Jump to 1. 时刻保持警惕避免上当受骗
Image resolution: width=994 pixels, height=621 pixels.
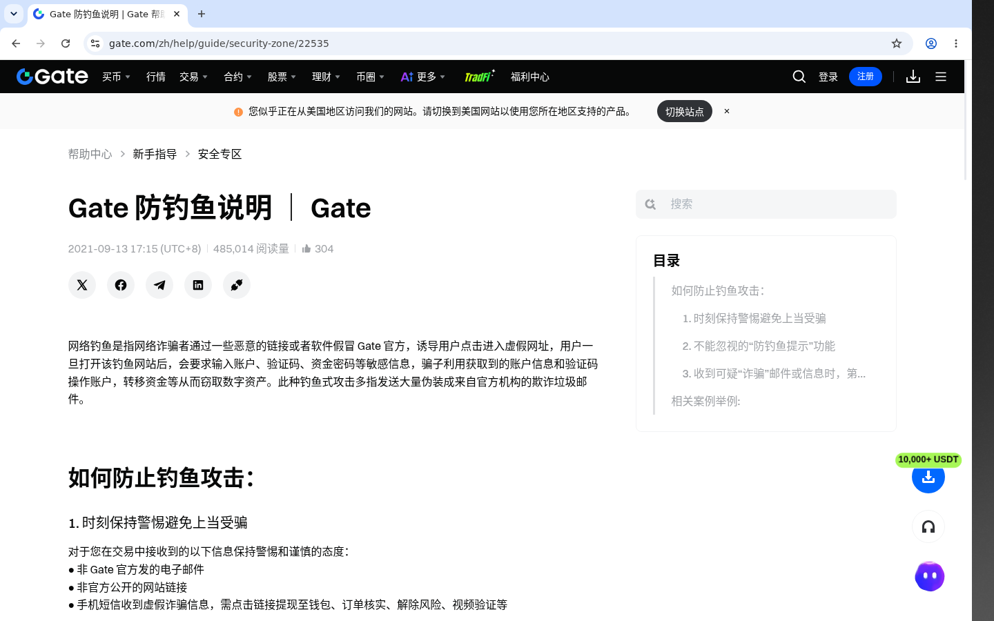(x=754, y=318)
